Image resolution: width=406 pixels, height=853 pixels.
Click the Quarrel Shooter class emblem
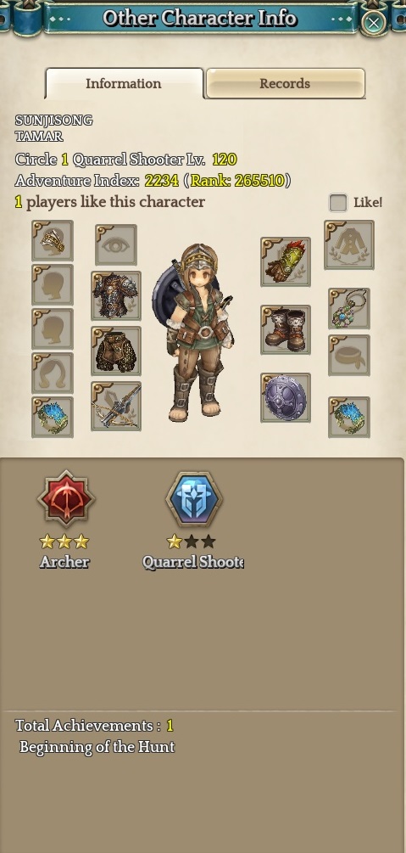[x=194, y=499]
